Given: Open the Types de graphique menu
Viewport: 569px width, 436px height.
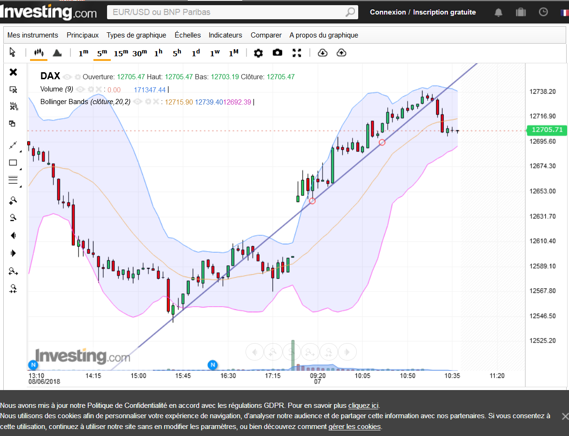Looking at the screenshot, I should point(136,35).
